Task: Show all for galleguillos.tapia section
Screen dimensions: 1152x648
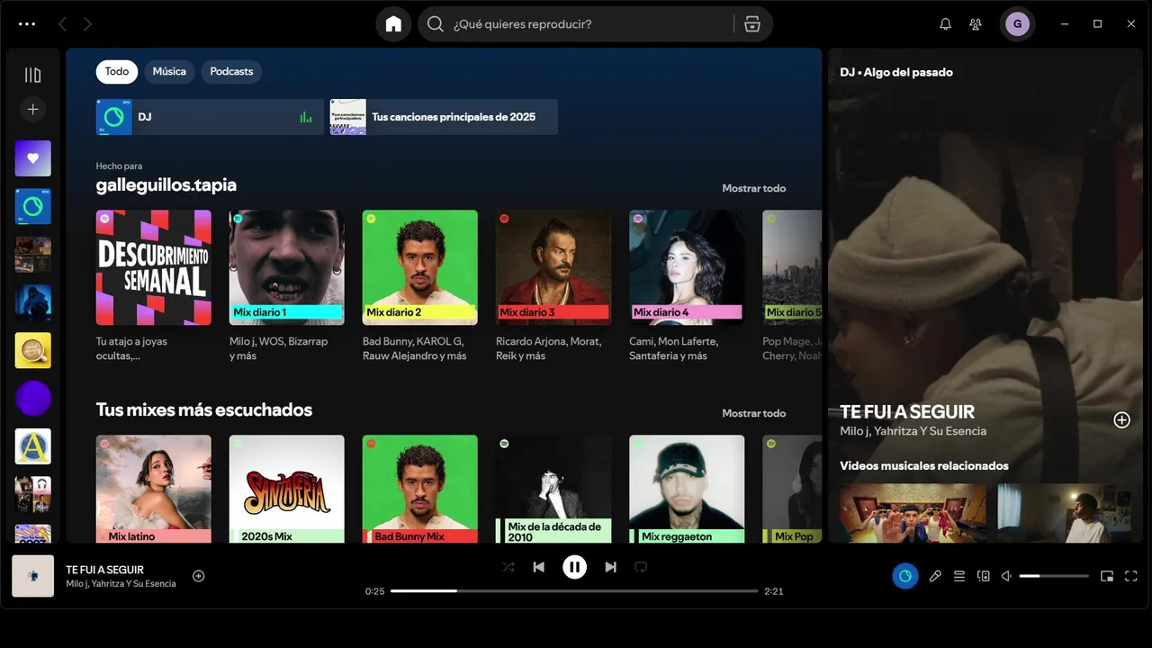Action: point(753,188)
